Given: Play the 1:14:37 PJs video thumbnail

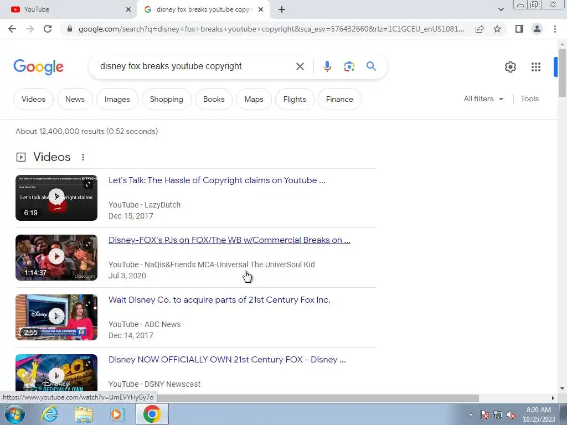Looking at the screenshot, I should click(x=56, y=258).
